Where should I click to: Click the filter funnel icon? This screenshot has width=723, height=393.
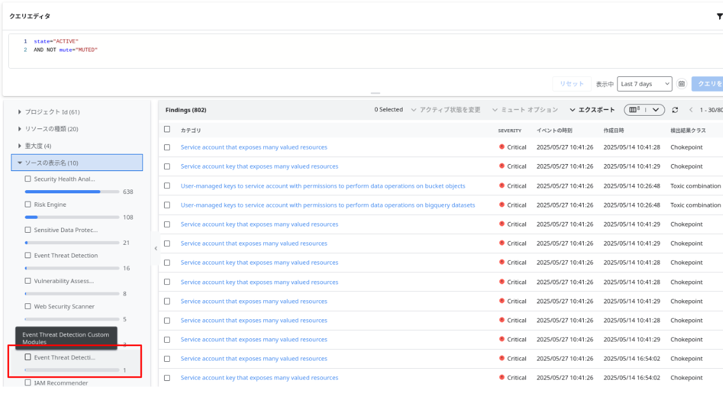[719, 17]
